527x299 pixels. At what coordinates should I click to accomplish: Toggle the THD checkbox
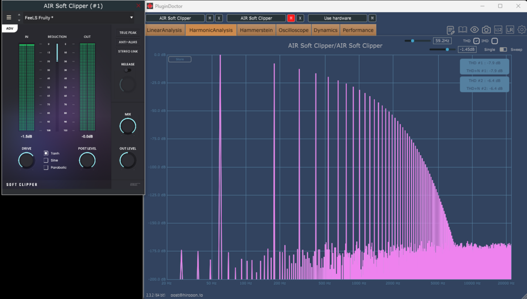pyautogui.click(x=476, y=41)
